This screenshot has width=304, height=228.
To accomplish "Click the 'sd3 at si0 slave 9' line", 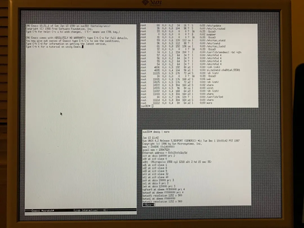I will pos(155,171).
